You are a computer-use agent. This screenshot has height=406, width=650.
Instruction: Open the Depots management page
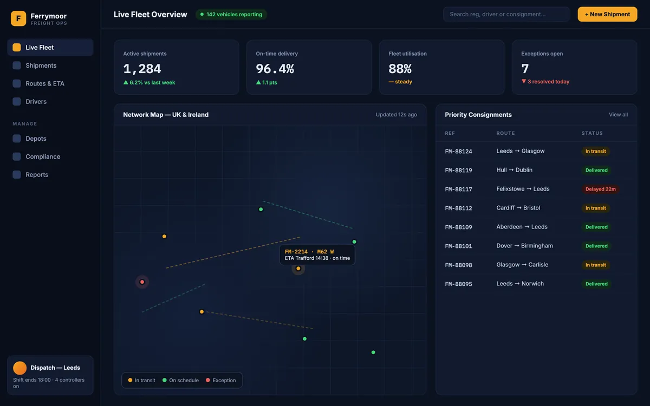pyautogui.click(x=50, y=139)
